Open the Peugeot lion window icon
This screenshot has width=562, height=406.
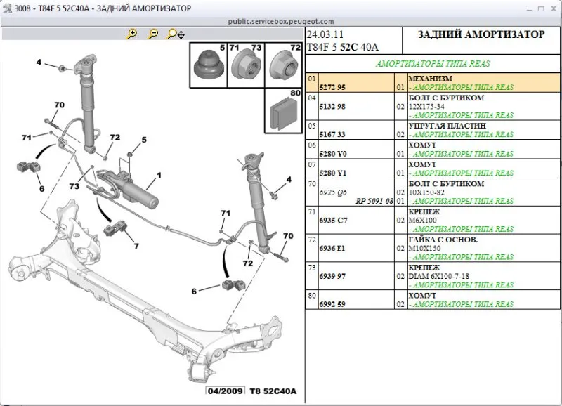(7, 8)
